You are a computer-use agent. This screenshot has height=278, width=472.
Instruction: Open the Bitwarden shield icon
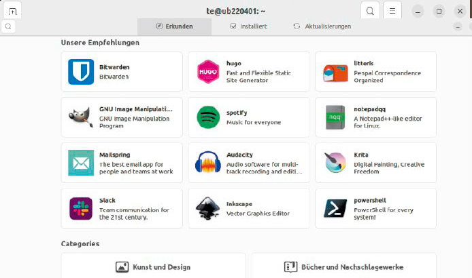pyautogui.click(x=81, y=72)
